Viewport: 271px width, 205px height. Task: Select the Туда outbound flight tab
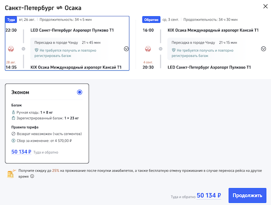pos(11,20)
